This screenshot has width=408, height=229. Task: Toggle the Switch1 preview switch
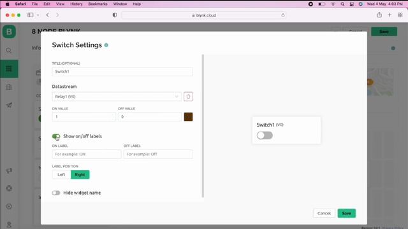[265, 135]
